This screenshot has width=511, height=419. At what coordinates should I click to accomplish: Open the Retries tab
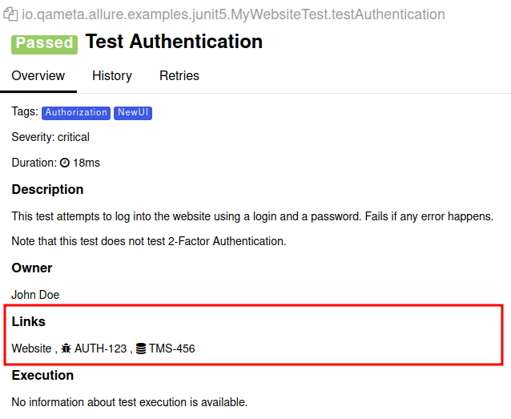pos(179,76)
